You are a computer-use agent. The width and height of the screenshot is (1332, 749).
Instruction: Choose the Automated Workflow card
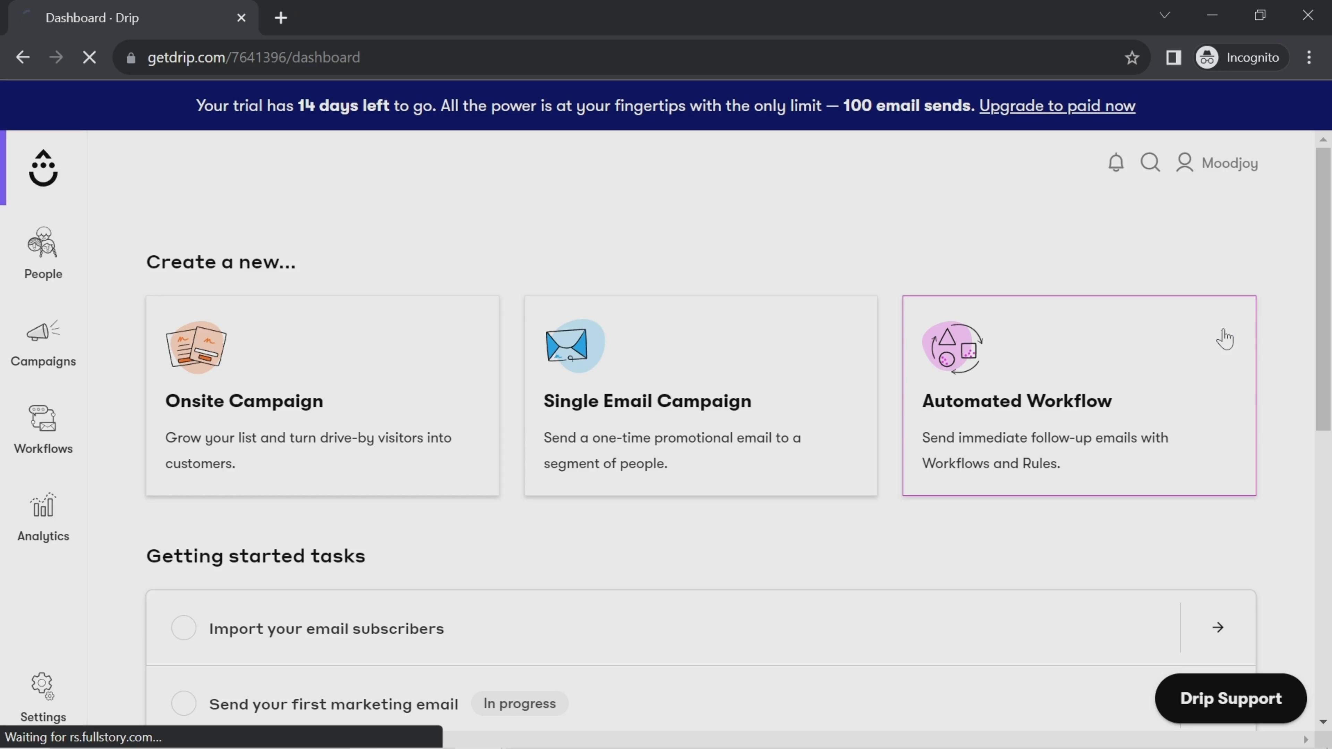pos(1079,395)
